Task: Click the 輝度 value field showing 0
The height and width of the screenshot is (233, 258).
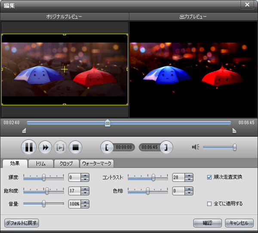Action: coord(74,178)
